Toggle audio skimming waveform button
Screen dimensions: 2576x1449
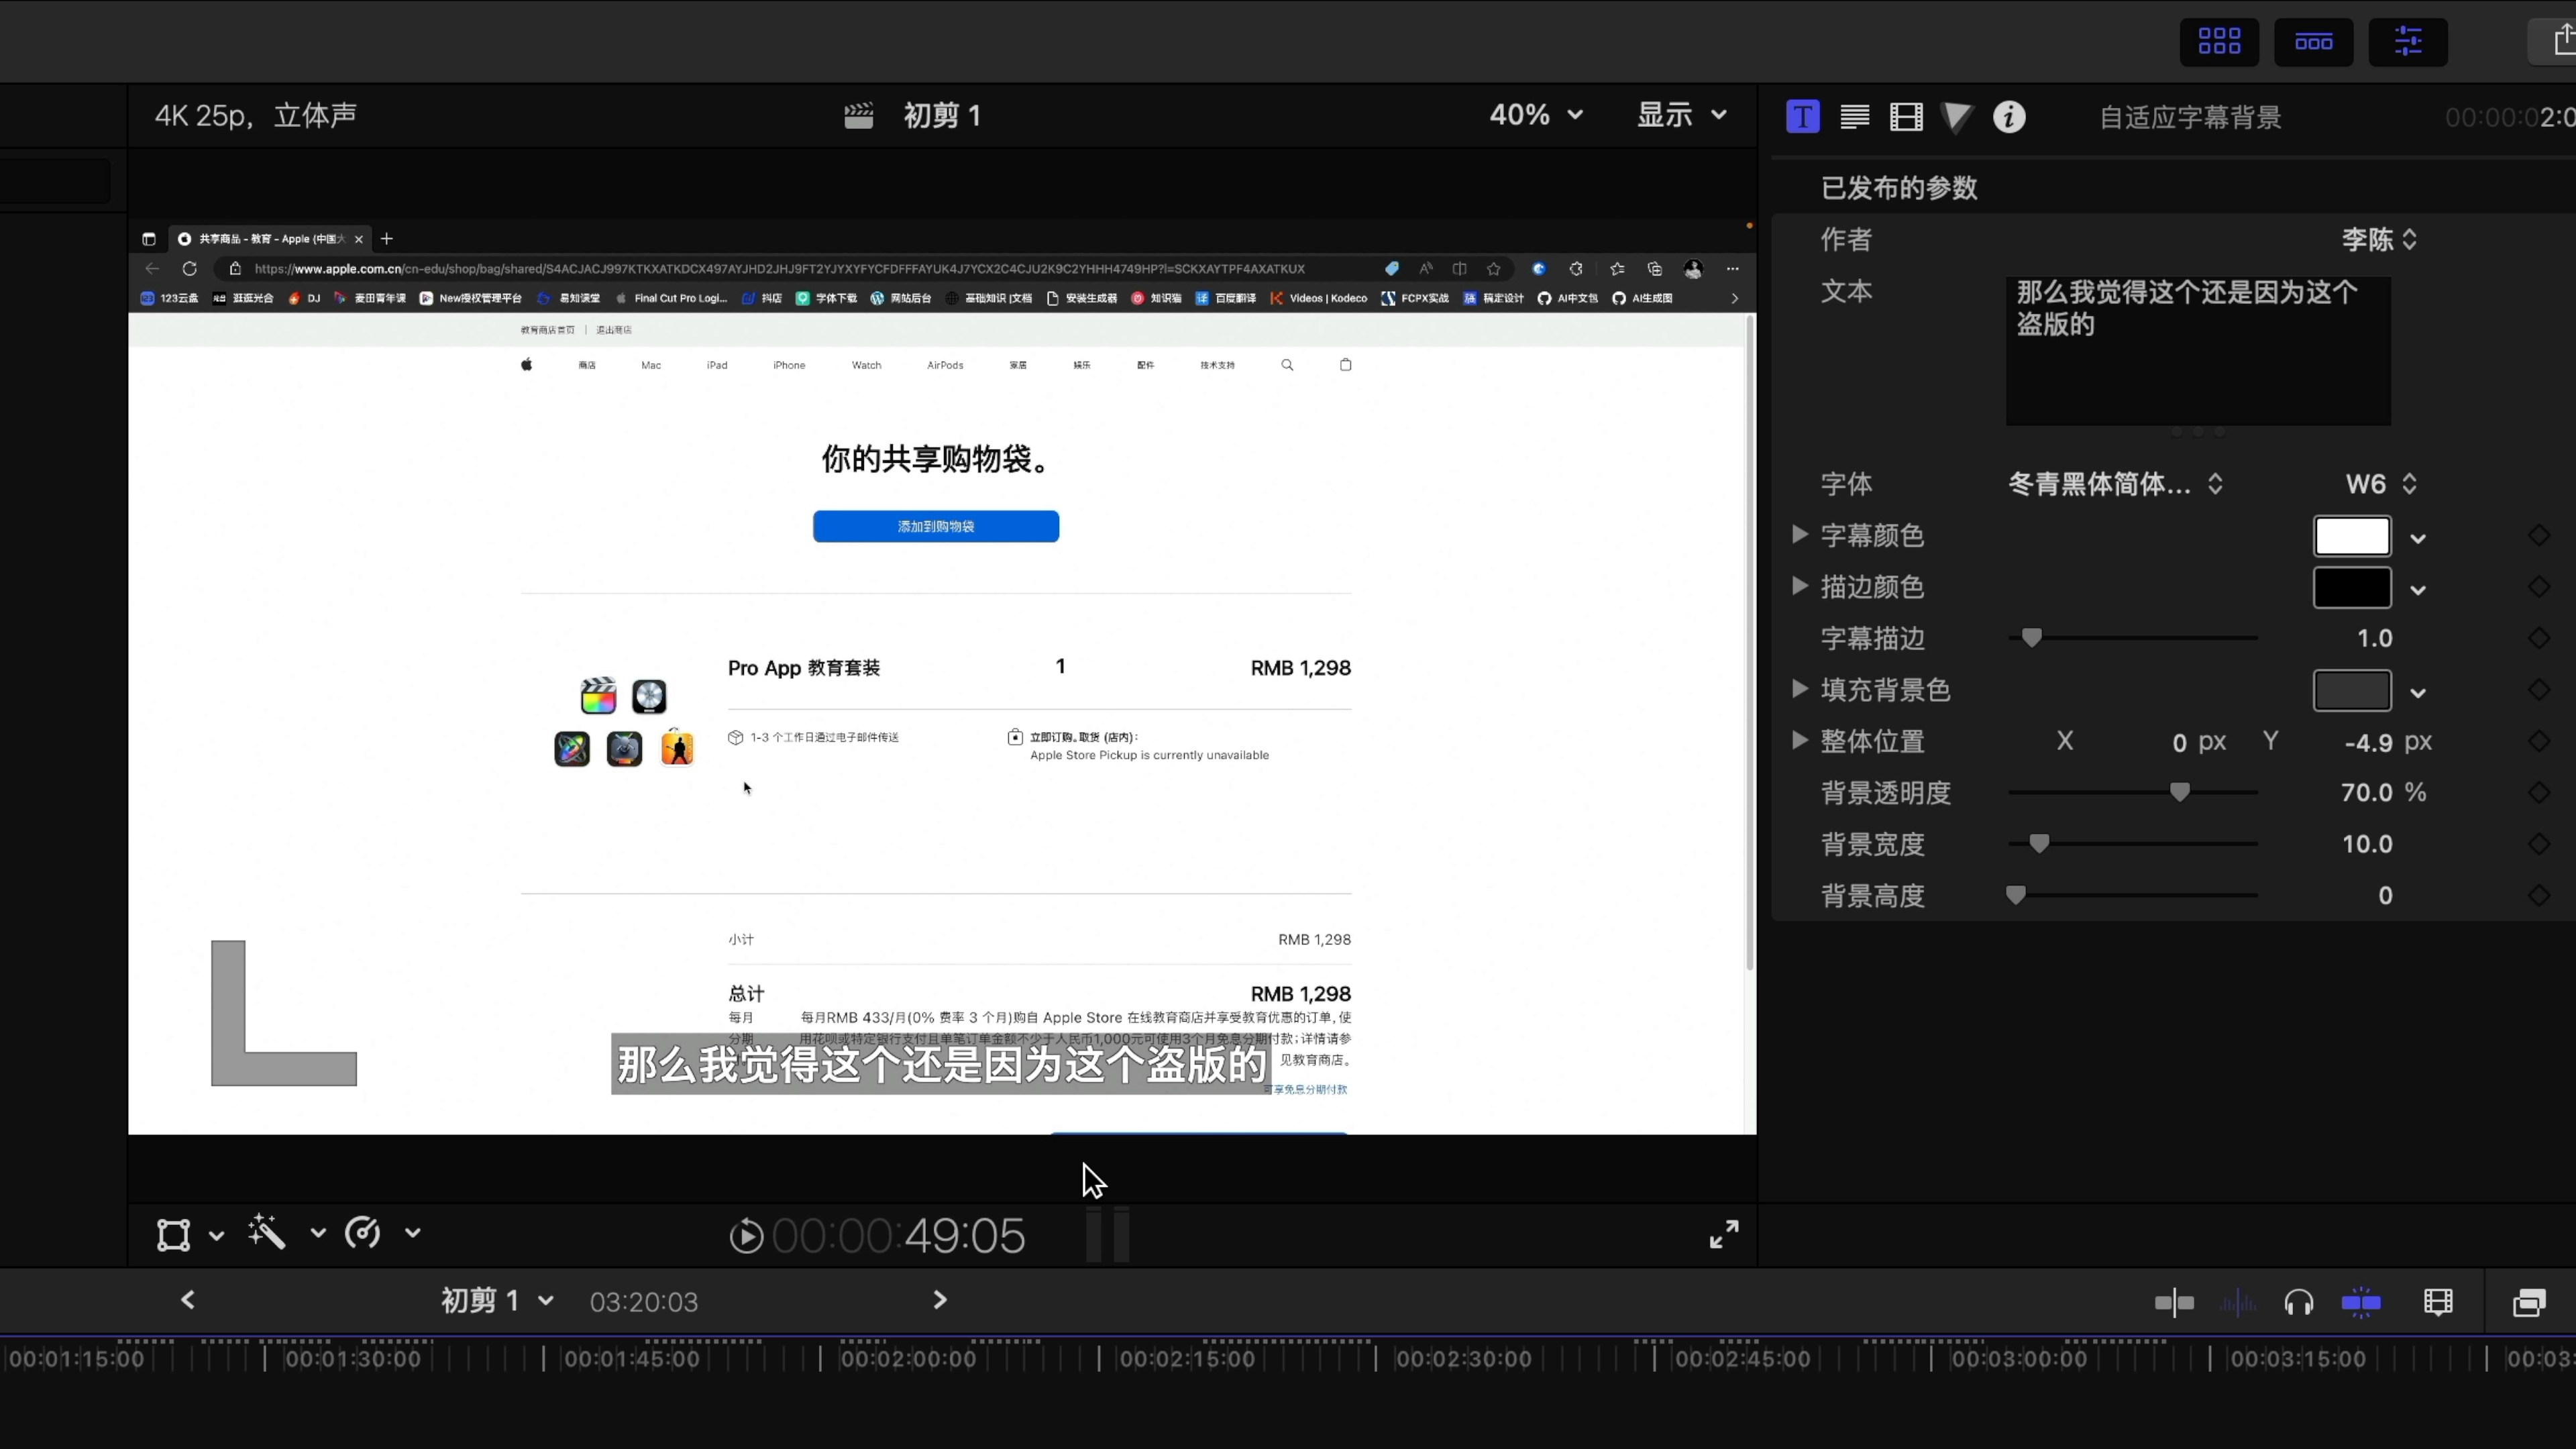(x=2238, y=1302)
